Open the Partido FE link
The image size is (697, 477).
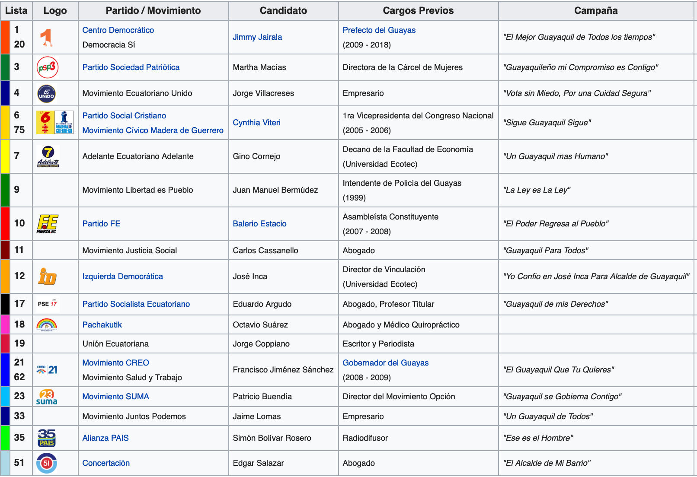(101, 224)
